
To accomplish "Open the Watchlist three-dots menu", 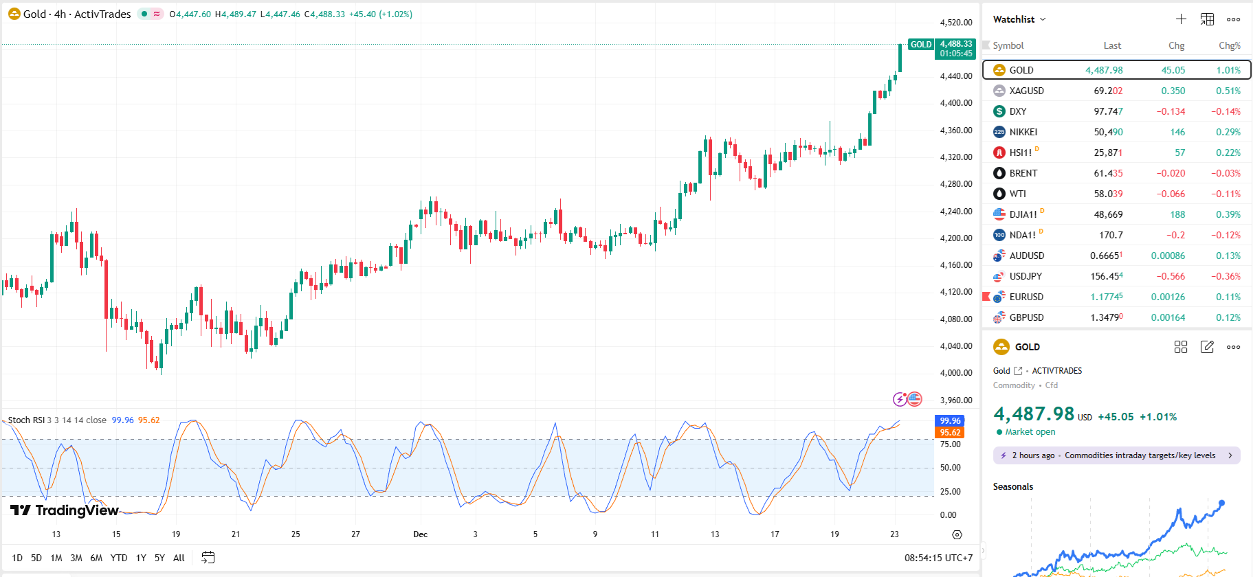I will click(x=1234, y=19).
